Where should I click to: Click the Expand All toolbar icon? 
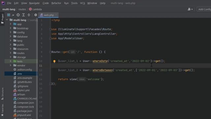23,15
